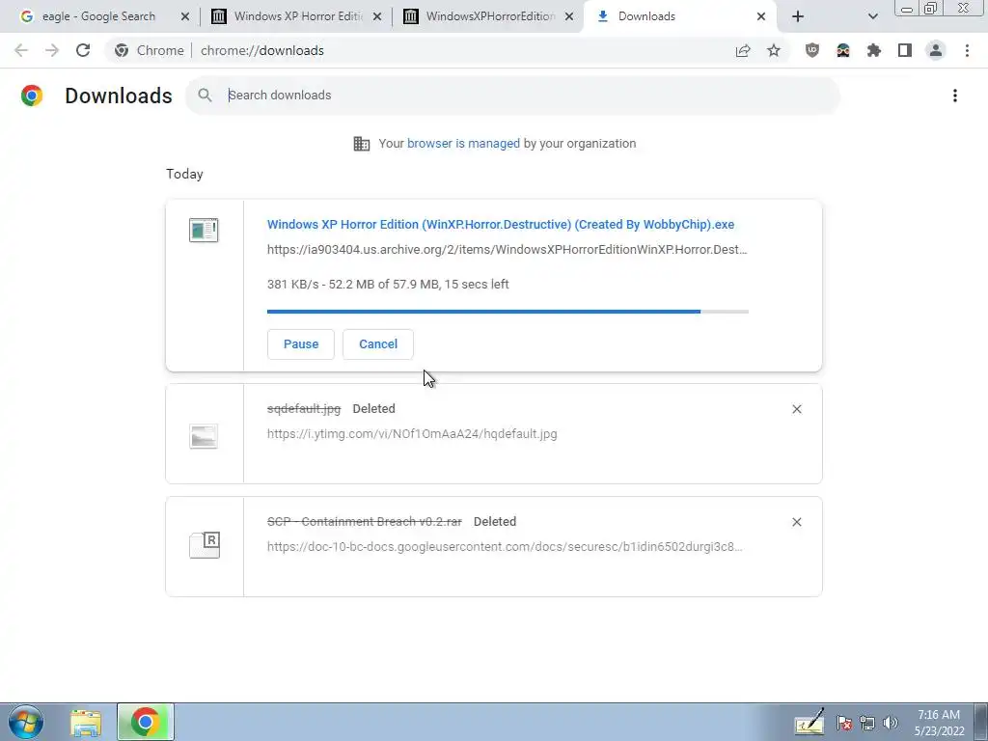This screenshot has width=988, height=741.
Task: Click the rar file icon for SCP Containment Breach
Action: pos(205,545)
